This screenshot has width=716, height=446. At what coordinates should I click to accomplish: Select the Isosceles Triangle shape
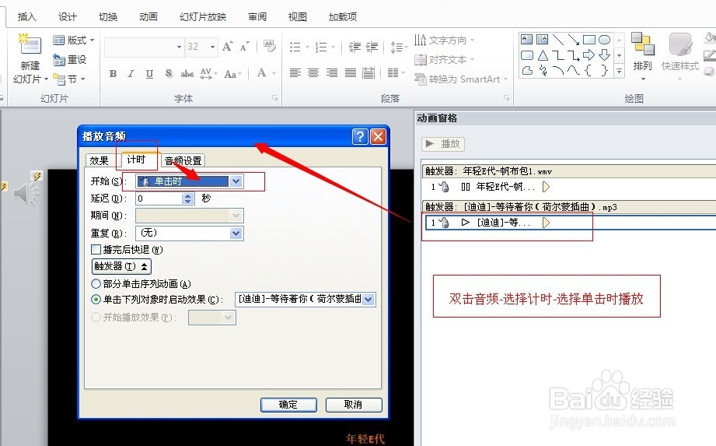(543, 56)
